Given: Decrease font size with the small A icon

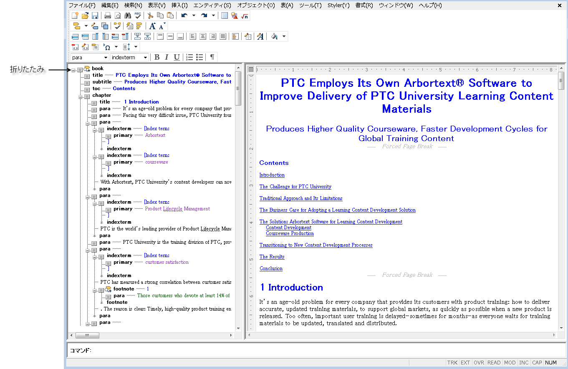Looking at the screenshot, I should 162,26.
